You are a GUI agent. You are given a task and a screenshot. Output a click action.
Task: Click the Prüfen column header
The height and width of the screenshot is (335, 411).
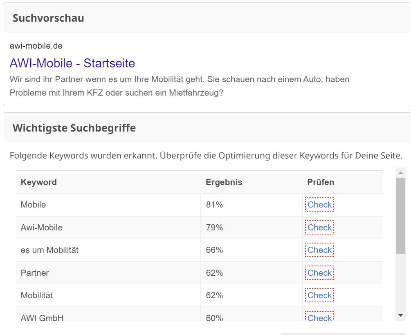(x=321, y=182)
